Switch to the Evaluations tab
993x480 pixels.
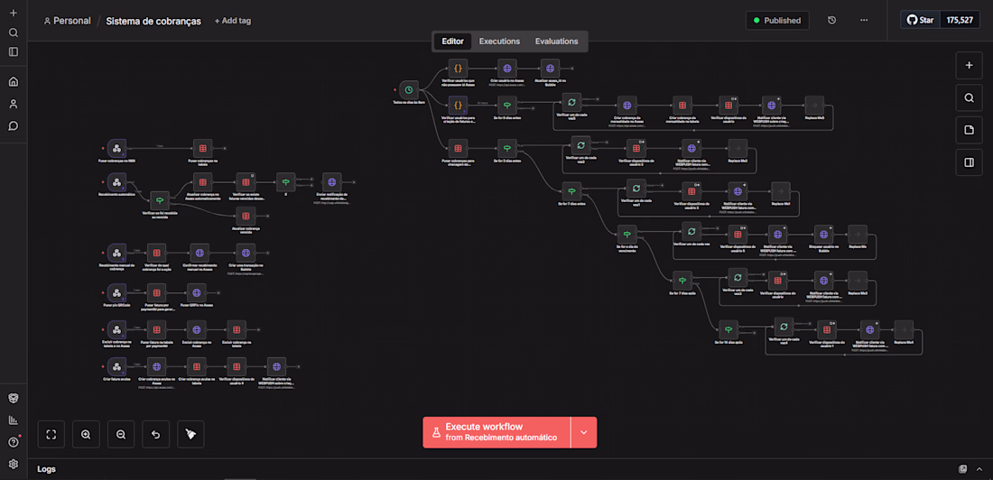(557, 42)
